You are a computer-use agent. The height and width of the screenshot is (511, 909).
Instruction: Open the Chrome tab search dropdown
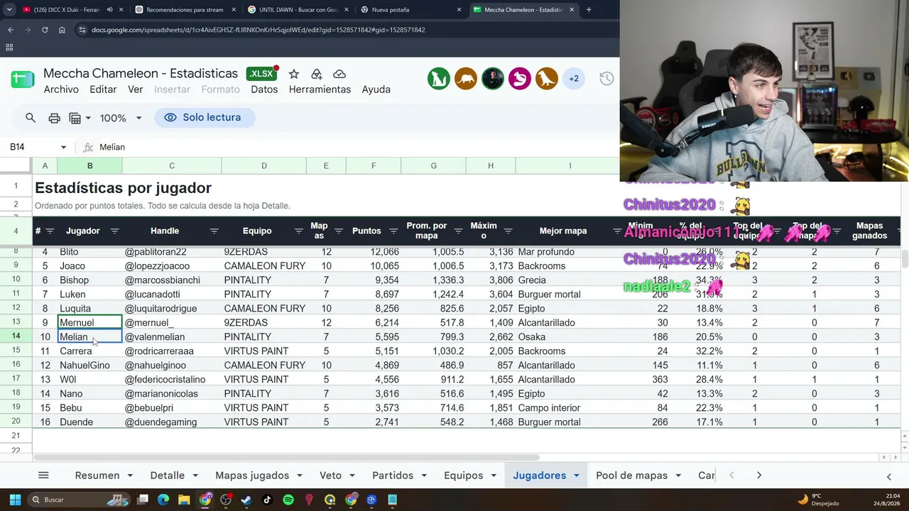pyautogui.click(x=9, y=10)
